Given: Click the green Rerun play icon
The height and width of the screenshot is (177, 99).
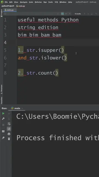Looking at the screenshot, I should (x=3, y=113).
